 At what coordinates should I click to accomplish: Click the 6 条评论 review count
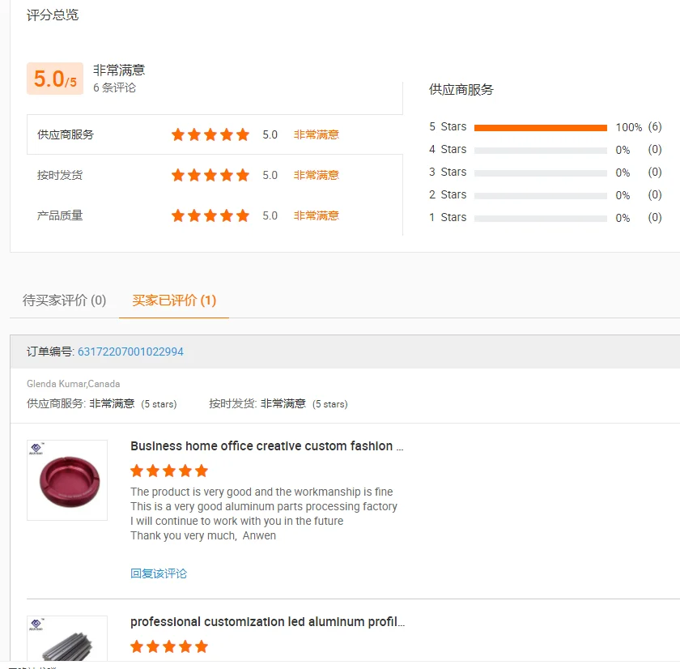coord(114,87)
